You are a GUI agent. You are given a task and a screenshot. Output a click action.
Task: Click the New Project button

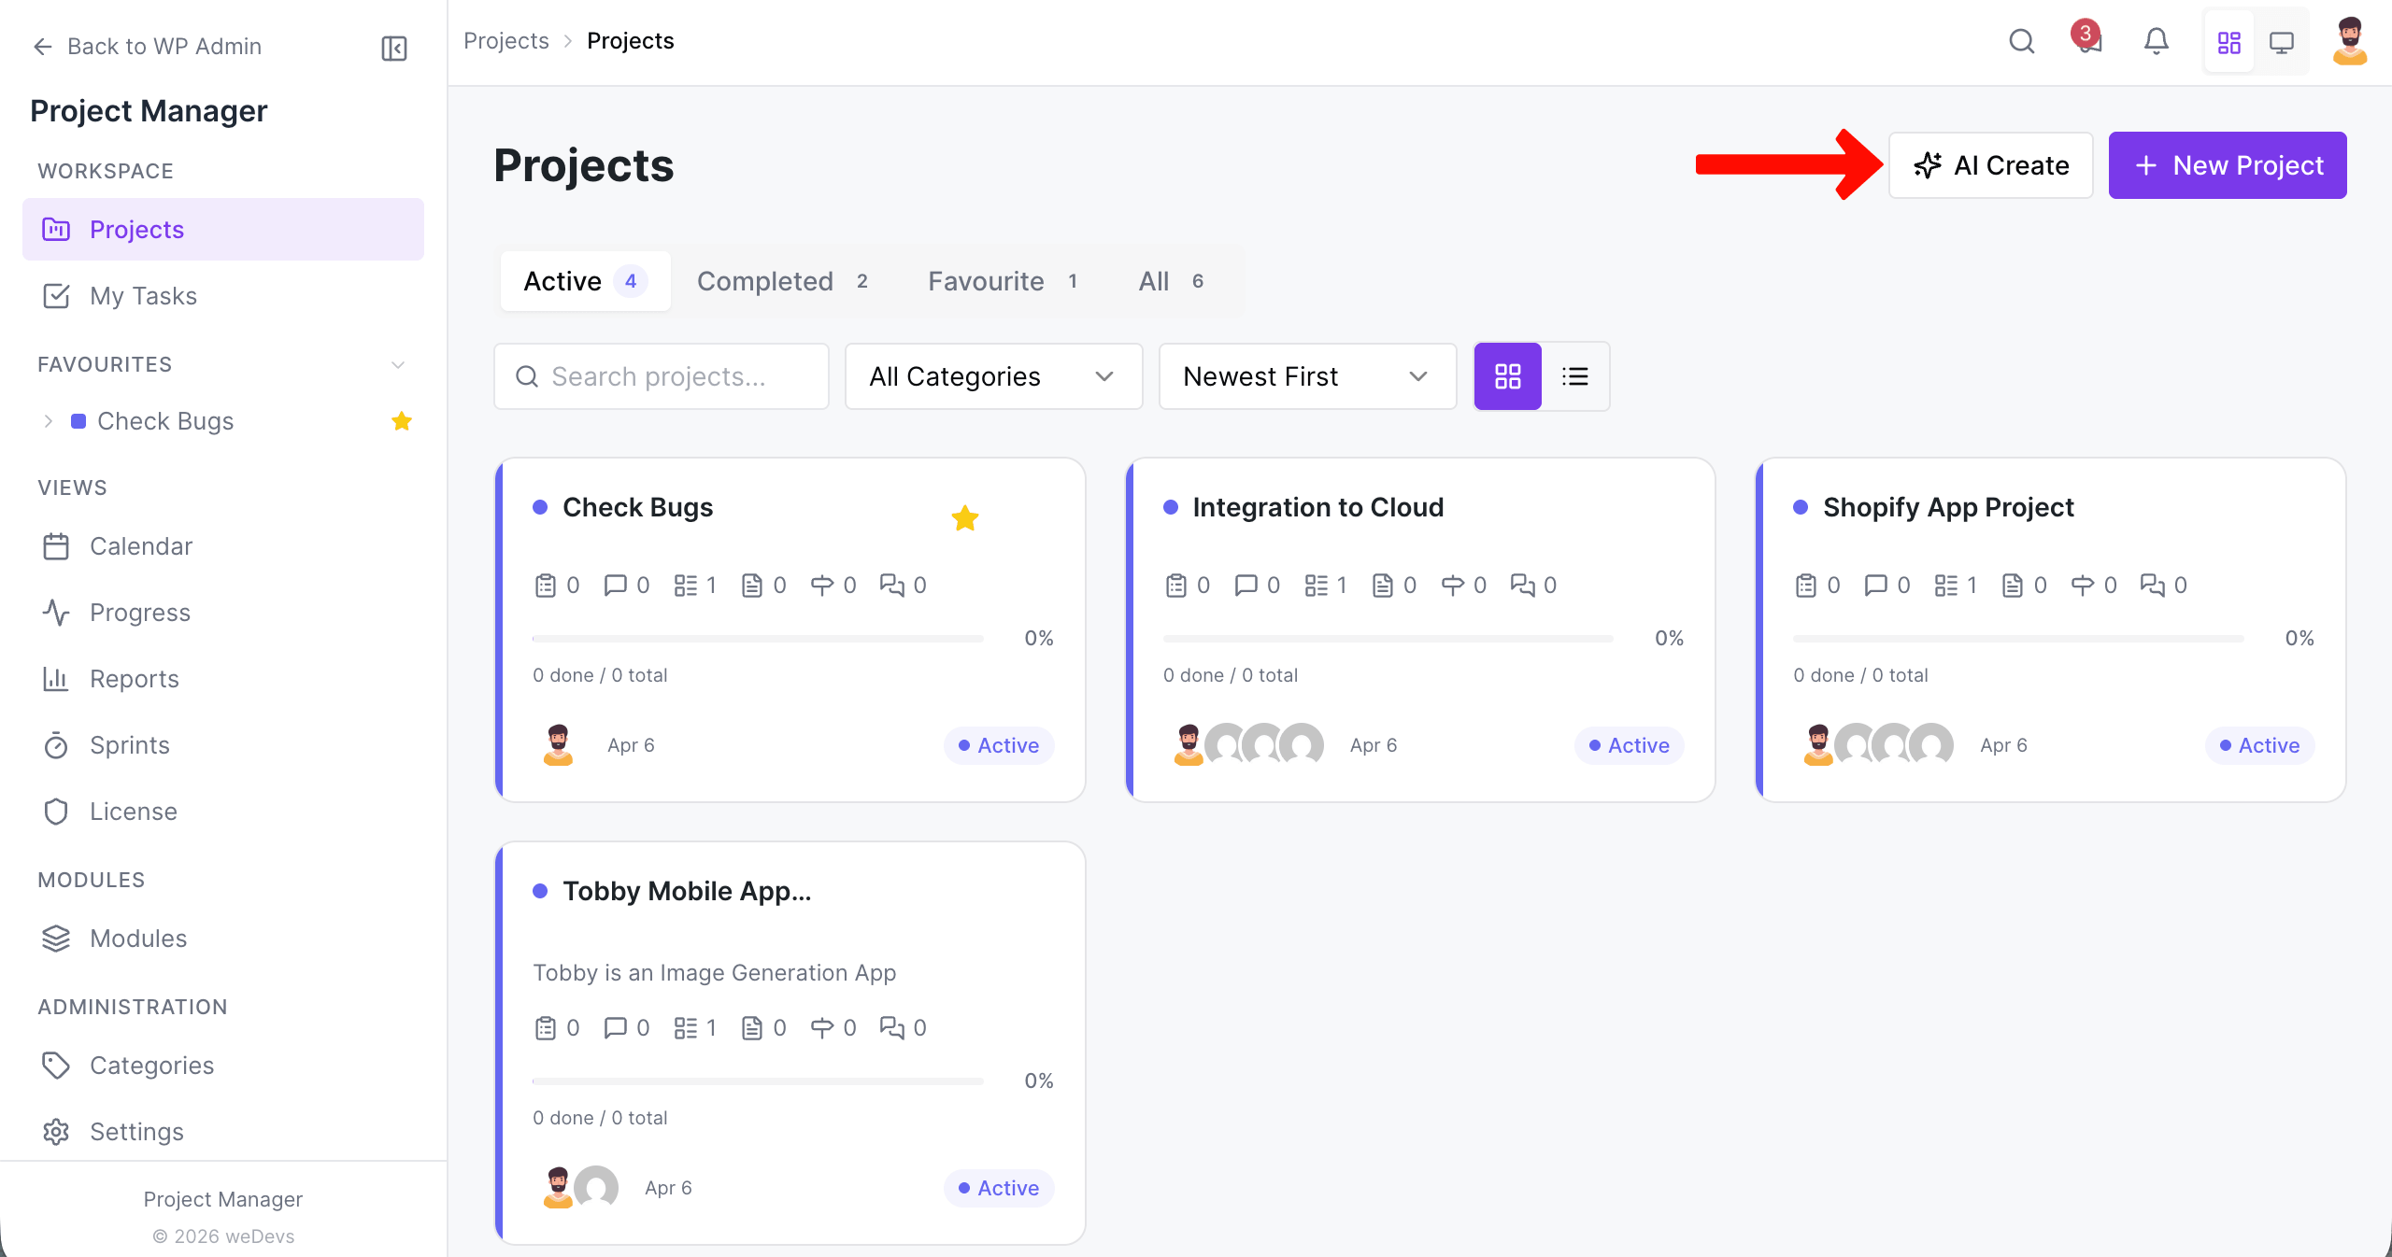(x=2228, y=165)
